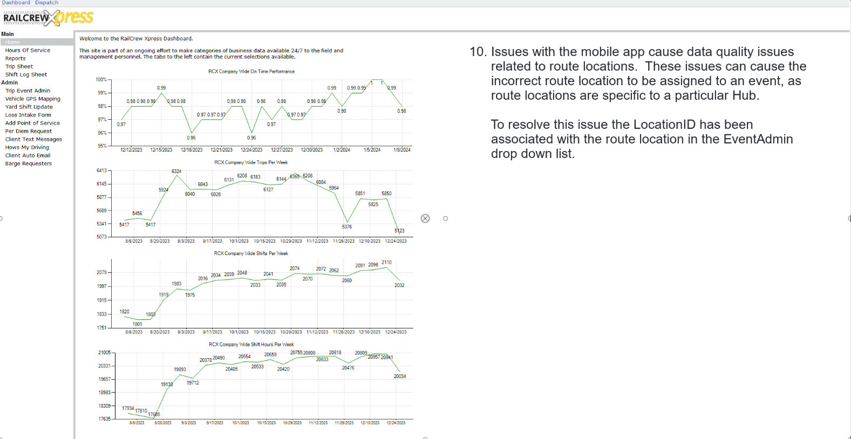Open Hours Of Service page
This screenshot has height=439, width=851.
(28, 50)
